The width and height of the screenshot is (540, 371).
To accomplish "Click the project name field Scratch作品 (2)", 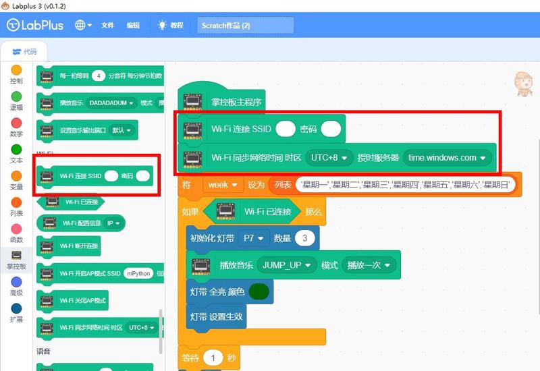I will coord(246,25).
